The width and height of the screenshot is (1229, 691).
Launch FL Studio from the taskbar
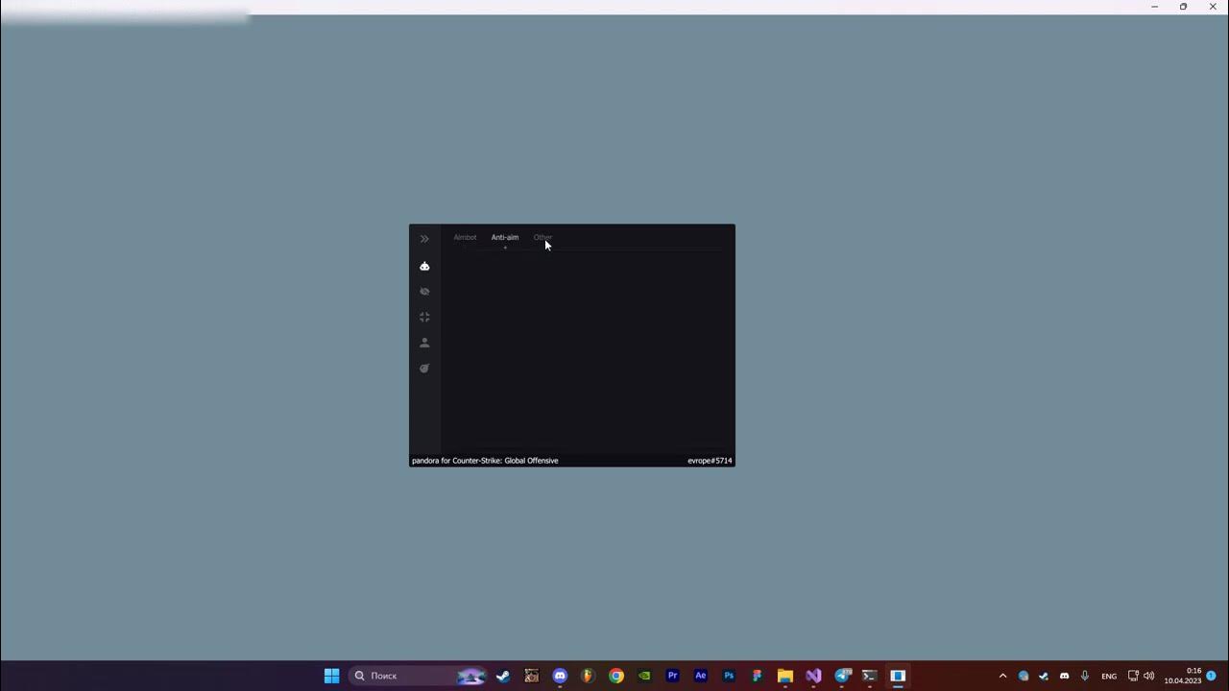click(x=588, y=676)
